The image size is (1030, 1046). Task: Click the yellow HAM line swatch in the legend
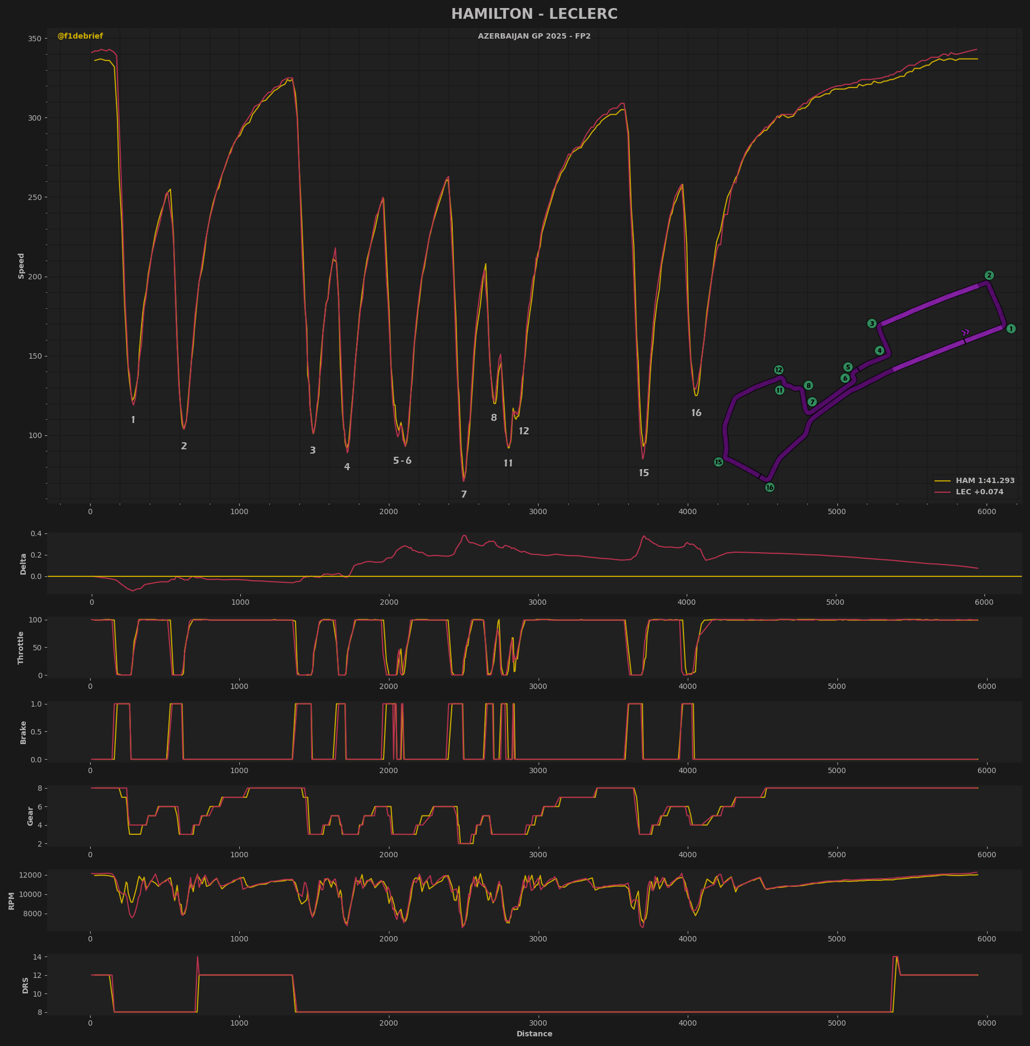point(943,480)
